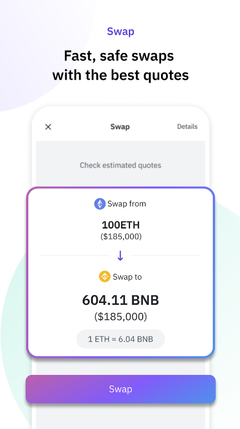The width and height of the screenshot is (240, 429).
Task: Click the ($185,000) value under 604.11 BNB
Action: 121,316
